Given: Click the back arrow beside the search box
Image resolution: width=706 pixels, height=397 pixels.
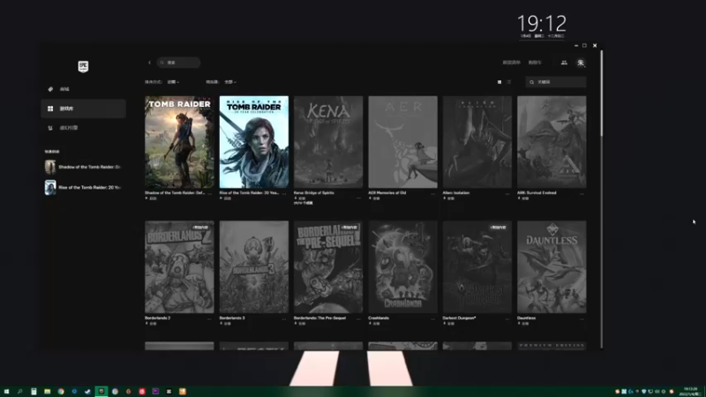Looking at the screenshot, I should click(149, 63).
